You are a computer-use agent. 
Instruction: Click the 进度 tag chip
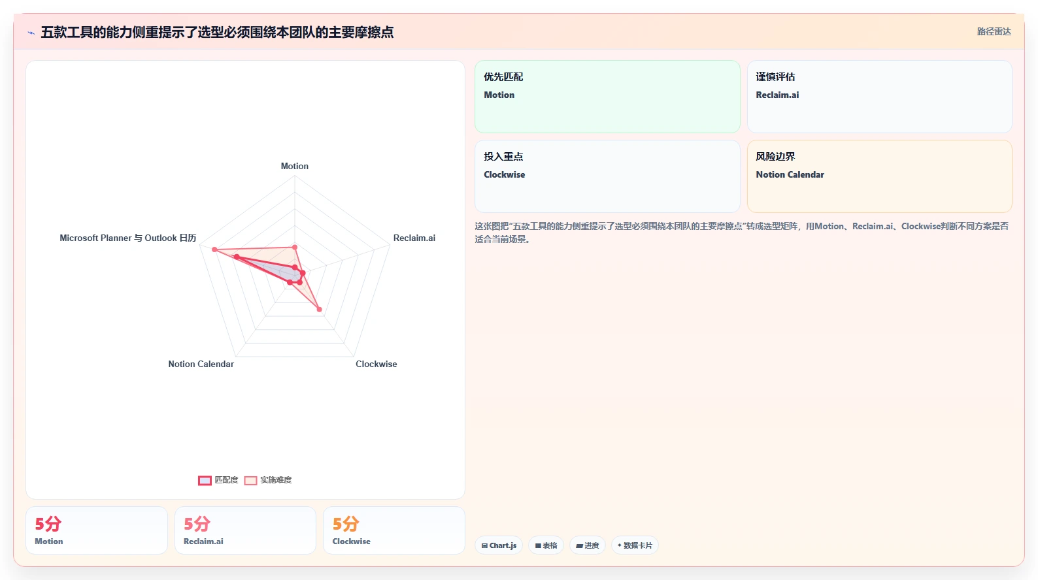click(588, 545)
